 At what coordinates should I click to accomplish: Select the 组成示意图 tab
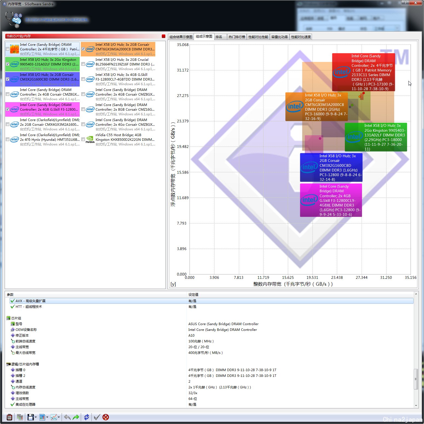pos(204,36)
